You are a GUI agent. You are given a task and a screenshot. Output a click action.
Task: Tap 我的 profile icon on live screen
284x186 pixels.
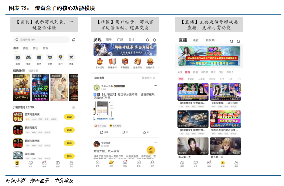point(236,164)
